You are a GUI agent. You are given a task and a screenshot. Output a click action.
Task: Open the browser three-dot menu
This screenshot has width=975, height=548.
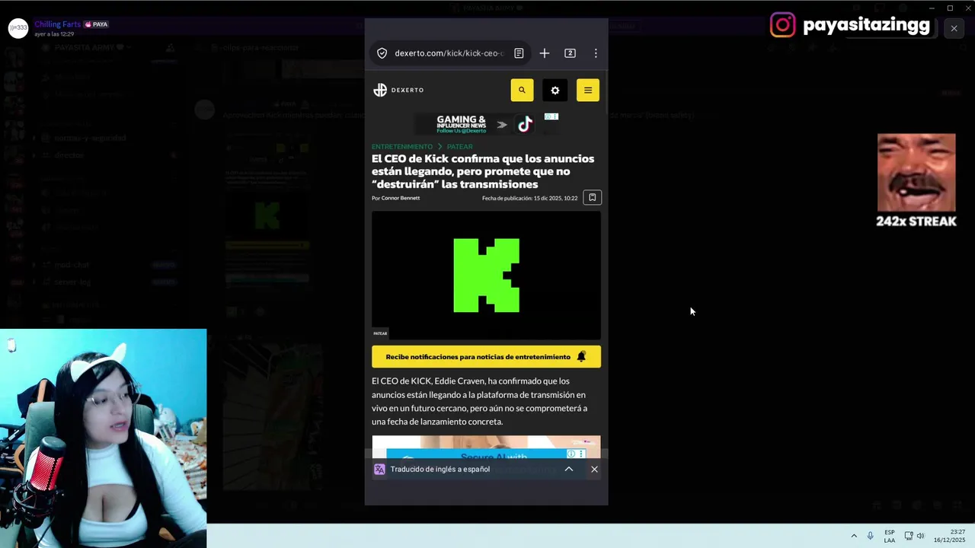point(596,53)
